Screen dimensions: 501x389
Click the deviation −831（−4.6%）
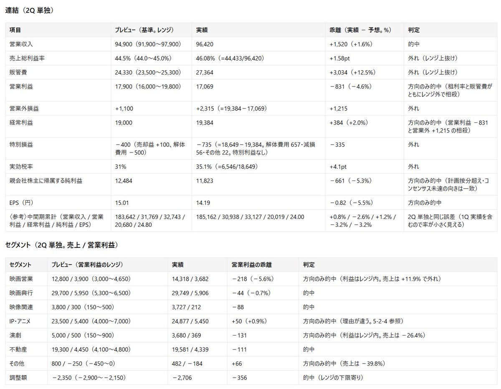point(351,86)
